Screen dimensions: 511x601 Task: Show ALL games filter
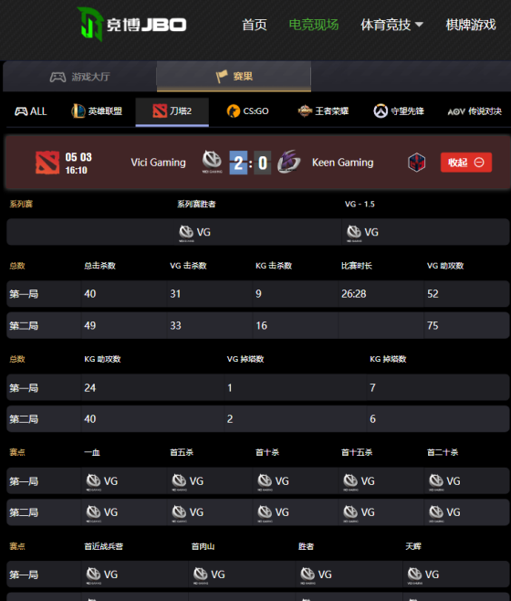pos(31,111)
